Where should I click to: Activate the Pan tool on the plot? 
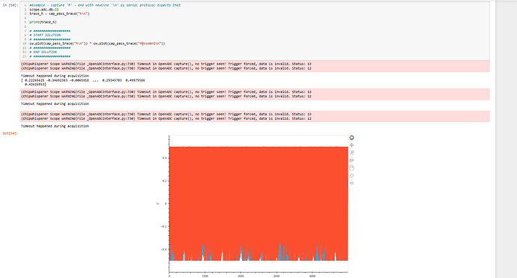[x=351, y=145]
